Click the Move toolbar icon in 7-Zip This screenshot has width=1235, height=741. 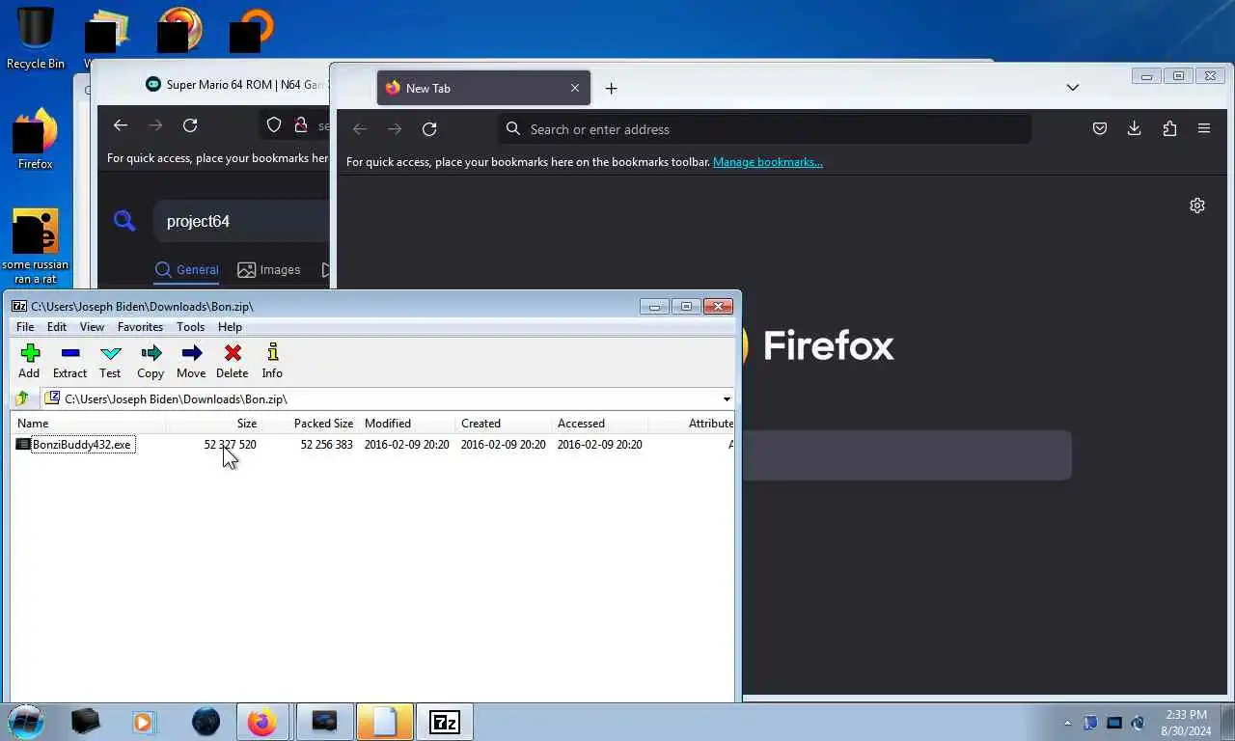click(x=191, y=361)
